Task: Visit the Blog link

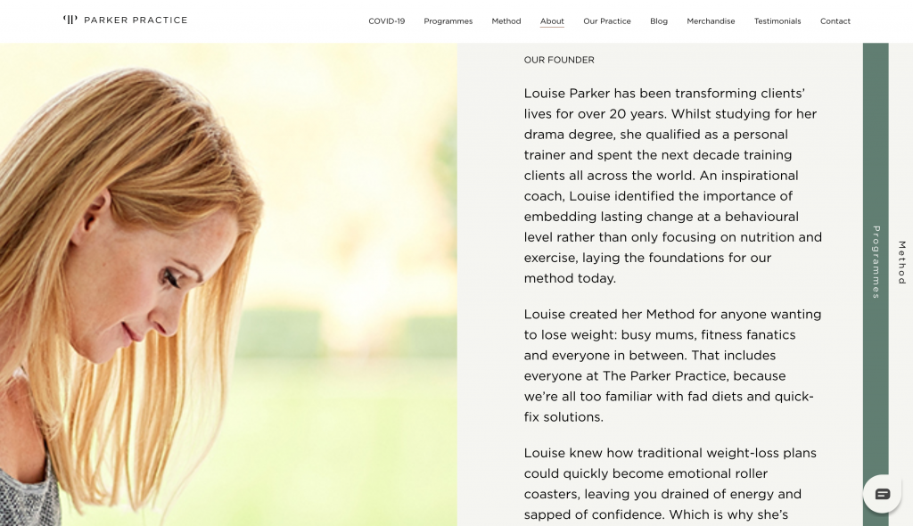Action: tap(659, 21)
